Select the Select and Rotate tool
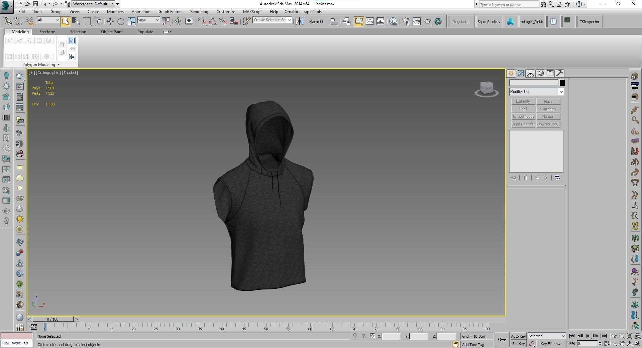 point(121,22)
